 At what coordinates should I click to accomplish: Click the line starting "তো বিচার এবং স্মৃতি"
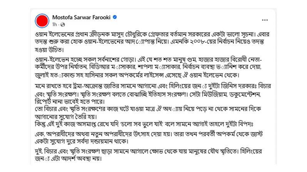pyautogui.click(x=146, y=109)
